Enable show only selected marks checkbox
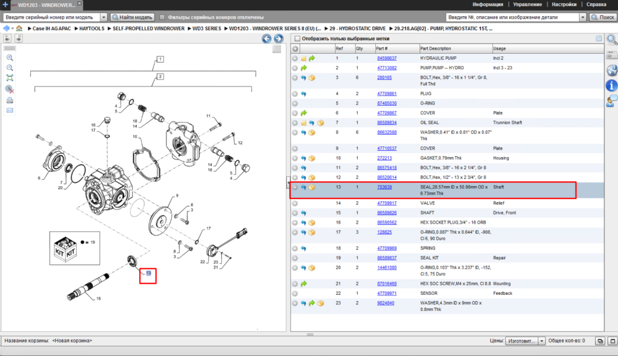 pos(298,39)
